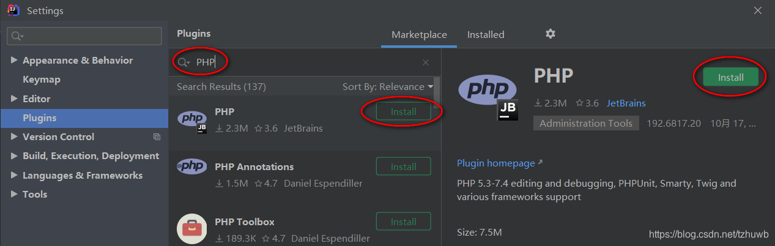Expand Languages & Frameworks section
Screen dimensions: 775x246
[x=14, y=175]
